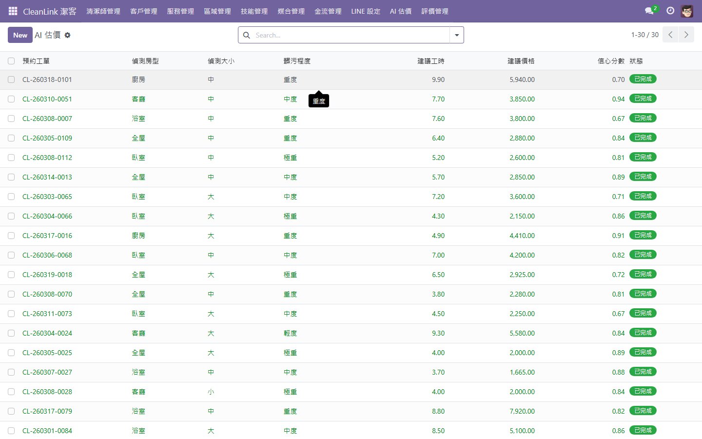The width and height of the screenshot is (702, 439).
Task: Open record CL-260310-0051
Action: tap(47, 99)
